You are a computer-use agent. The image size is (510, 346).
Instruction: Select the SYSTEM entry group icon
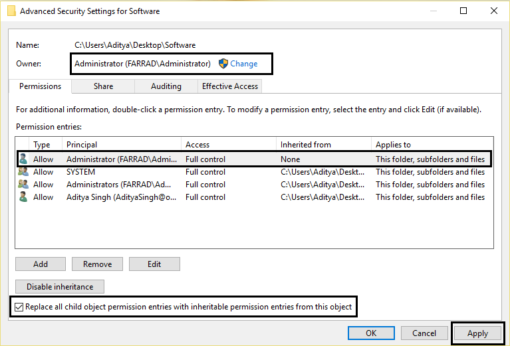coord(24,172)
